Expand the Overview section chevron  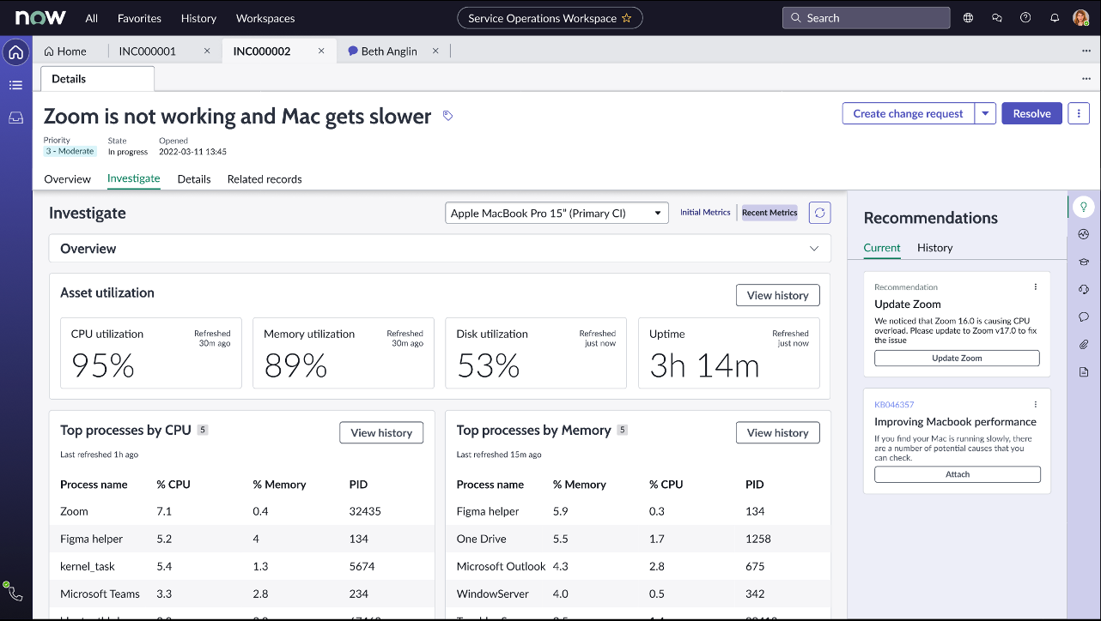click(x=814, y=249)
